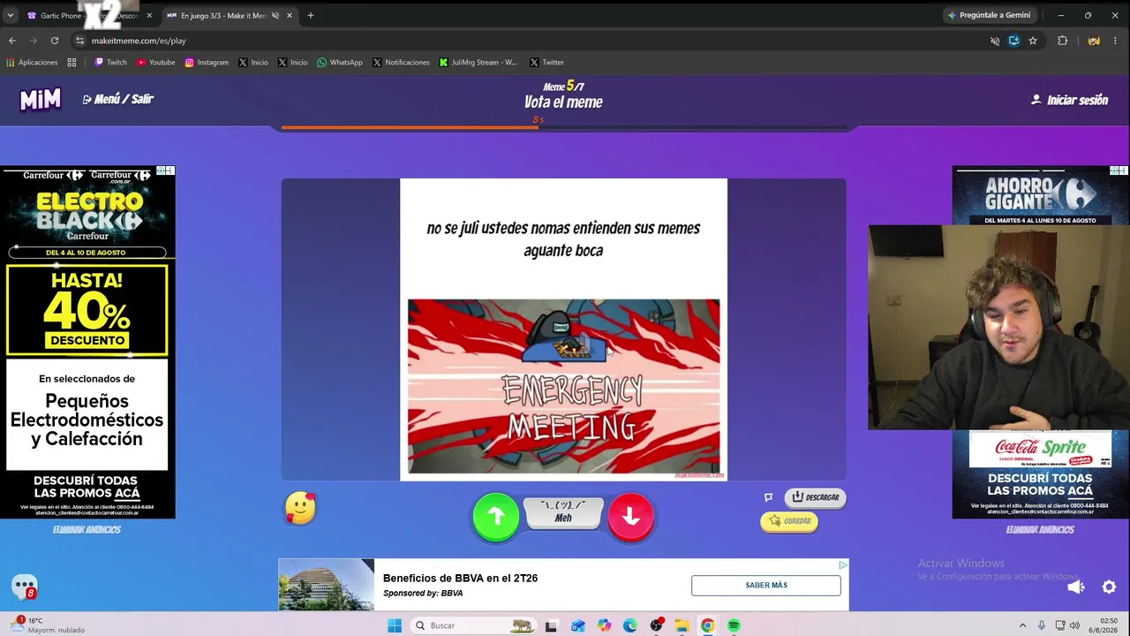Image resolution: width=1130 pixels, height=636 pixels.
Task: Open the Chrome extensions menu
Action: 1062,41
